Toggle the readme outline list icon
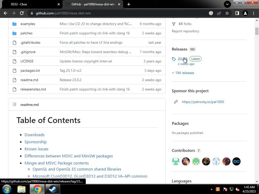This screenshot has height=194, width=259. [14, 104]
